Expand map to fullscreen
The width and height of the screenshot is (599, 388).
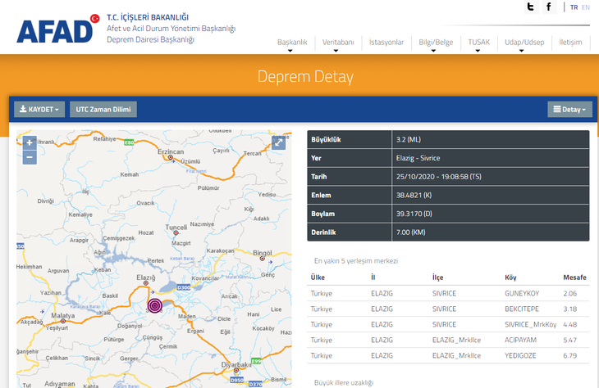tap(279, 142)
